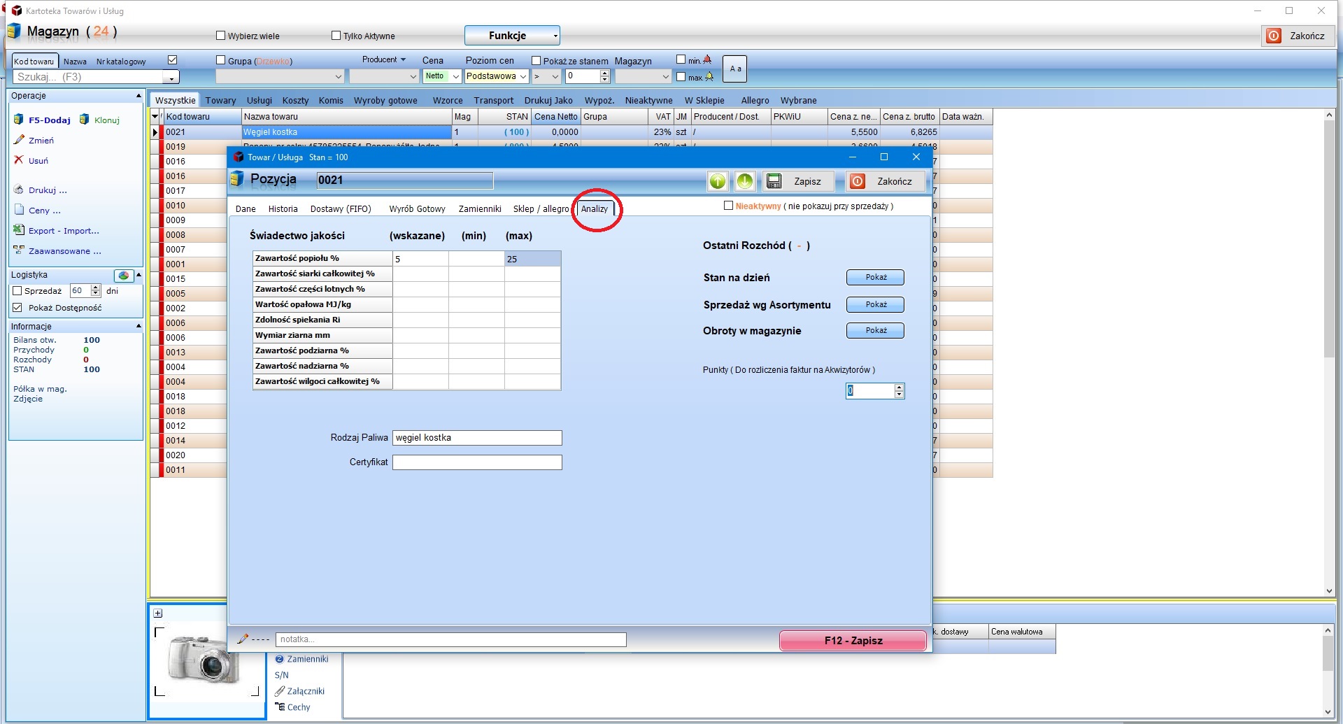Click the Klonuj icon in the Operacje panel
This screenshot has height=724, width=1343.
[x=85, y=120]
